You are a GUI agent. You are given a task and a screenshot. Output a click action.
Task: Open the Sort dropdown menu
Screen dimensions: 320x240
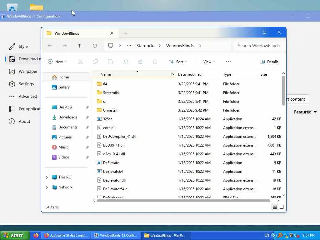tap(177, 62)
